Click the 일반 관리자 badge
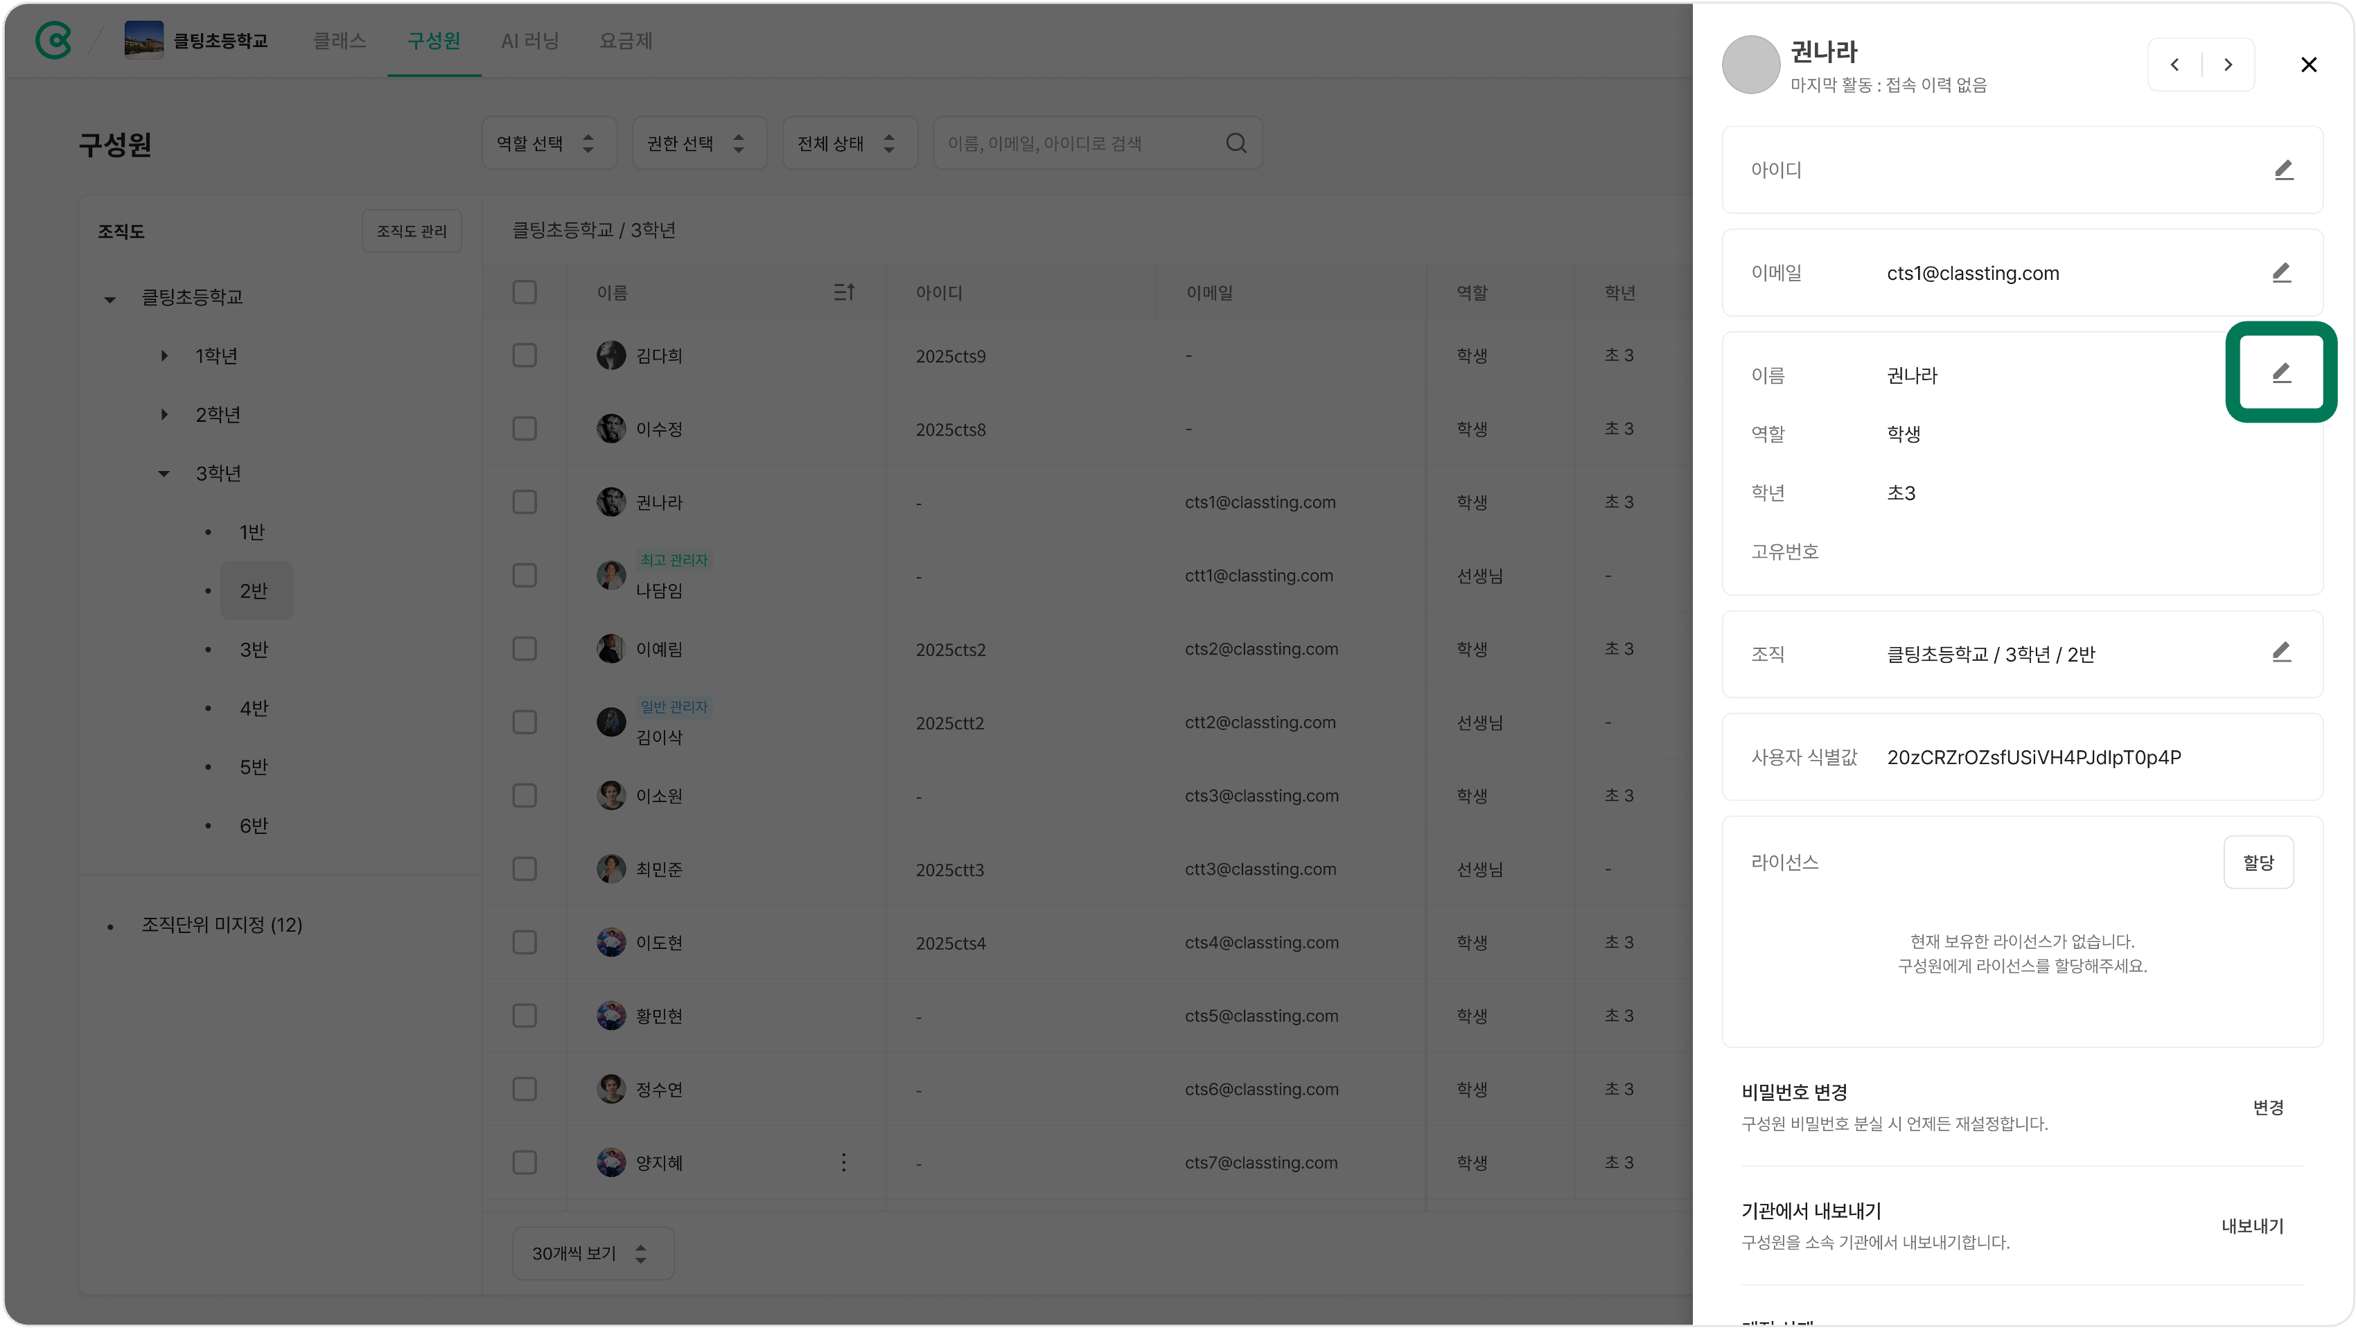The image size is (2356, 1330). [x=674, y=707]
